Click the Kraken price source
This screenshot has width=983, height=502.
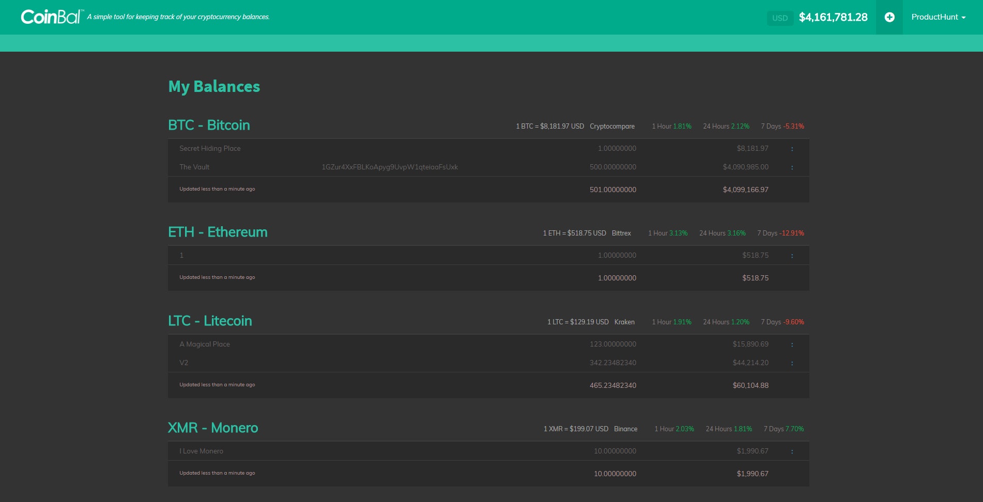click(x=624, y=322)
